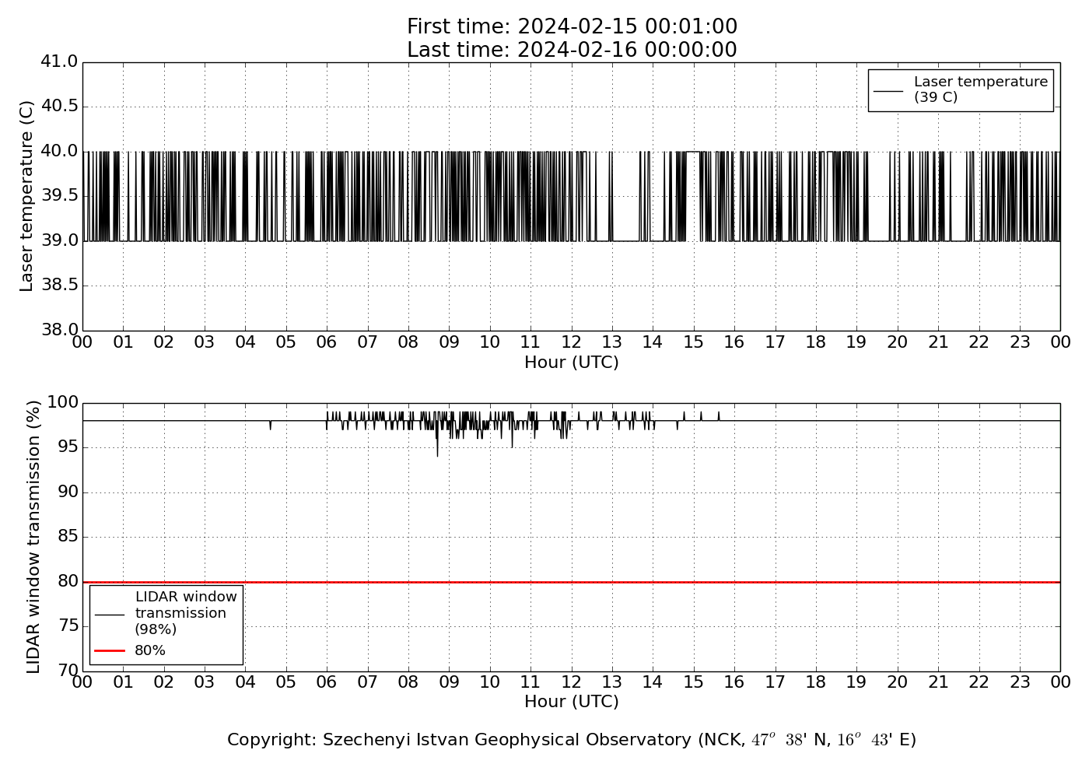Click hour 12 tick label below temperature plot
Image resolution: width=1089 pixels, height=778 pixels.
point(572,342)
